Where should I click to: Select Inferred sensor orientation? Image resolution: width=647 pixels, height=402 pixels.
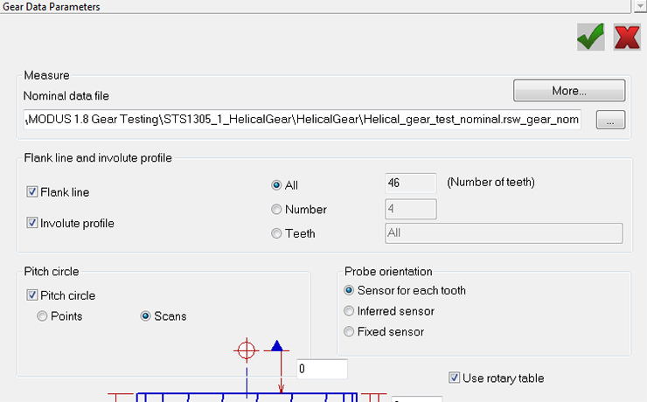350,311
